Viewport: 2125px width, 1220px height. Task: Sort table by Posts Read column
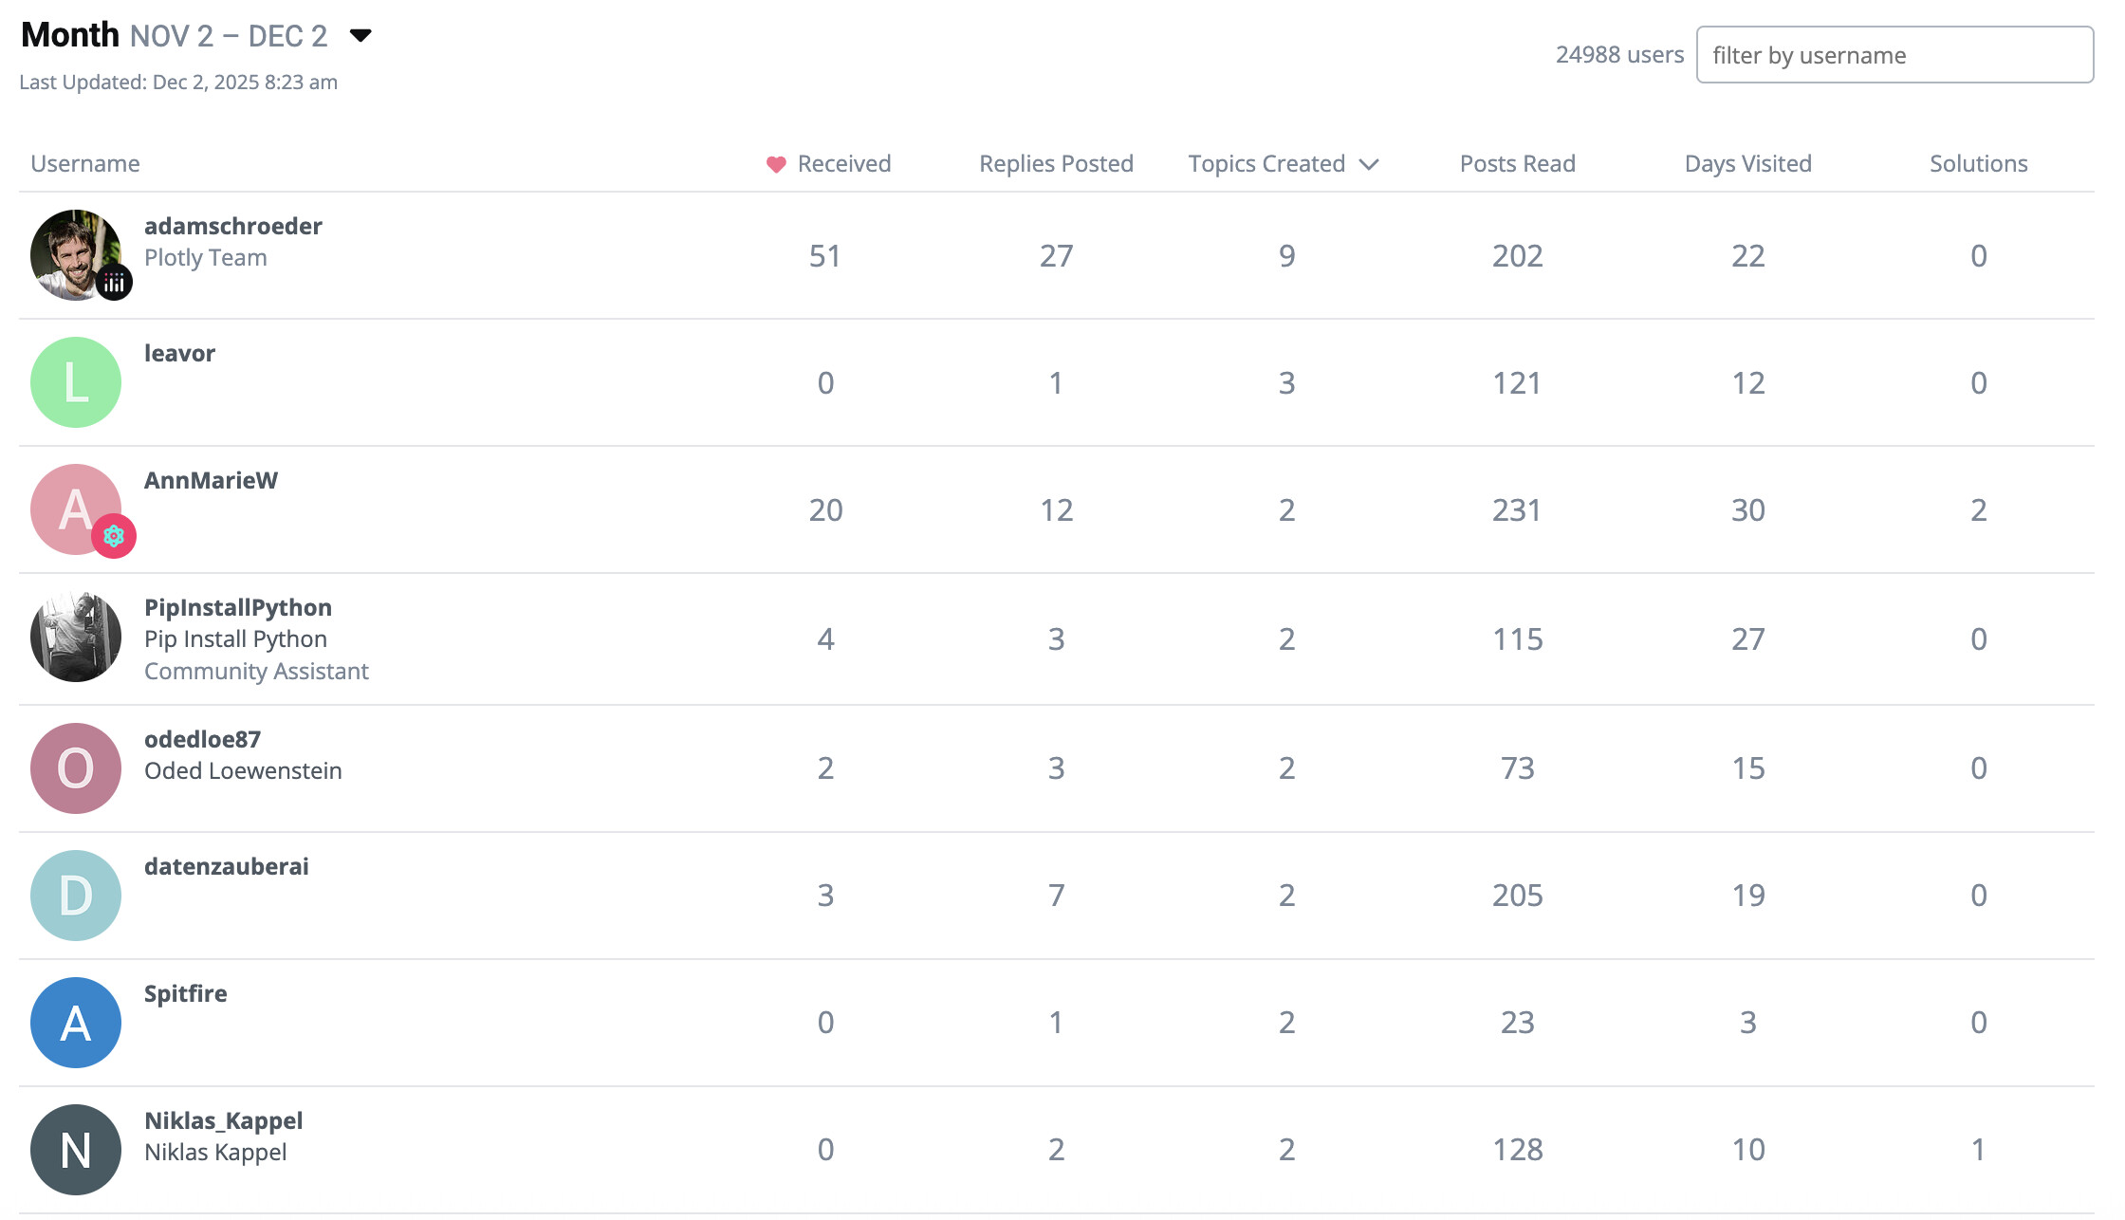(1517, 164)
